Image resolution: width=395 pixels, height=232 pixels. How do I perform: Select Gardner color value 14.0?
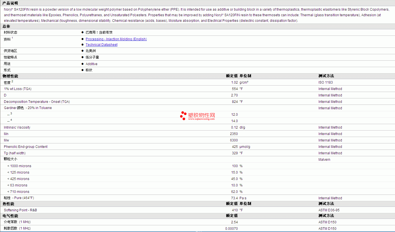234,121
